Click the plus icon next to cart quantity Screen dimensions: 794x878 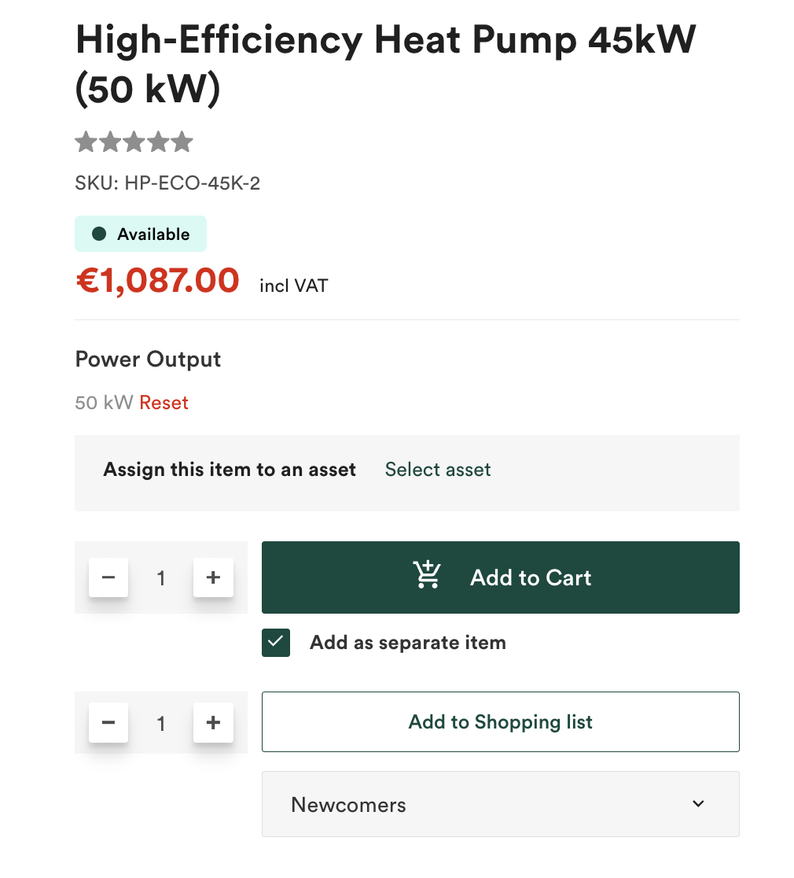(213, 577)
